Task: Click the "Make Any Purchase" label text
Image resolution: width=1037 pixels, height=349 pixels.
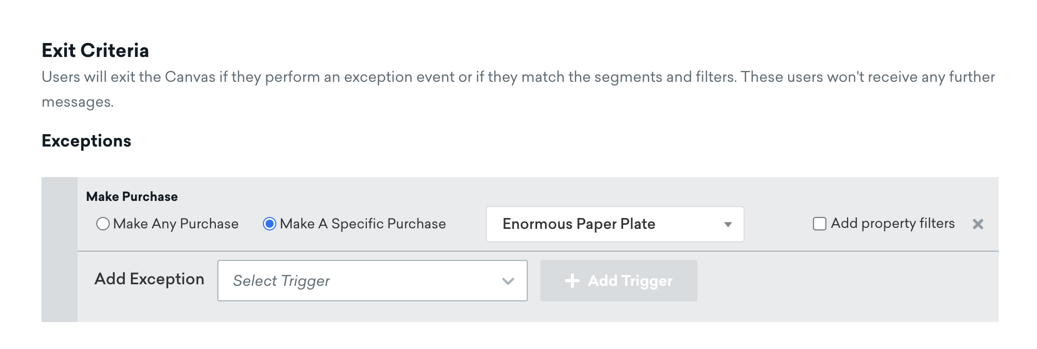Action: [x=175, y=224]
